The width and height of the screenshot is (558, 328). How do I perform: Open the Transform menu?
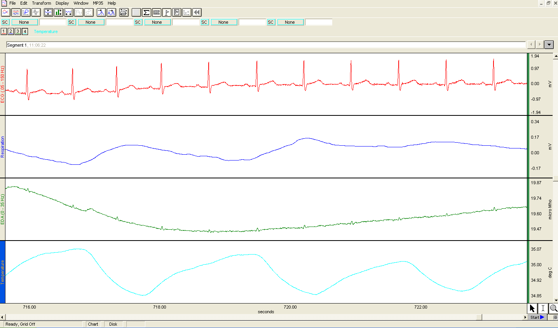42,3
